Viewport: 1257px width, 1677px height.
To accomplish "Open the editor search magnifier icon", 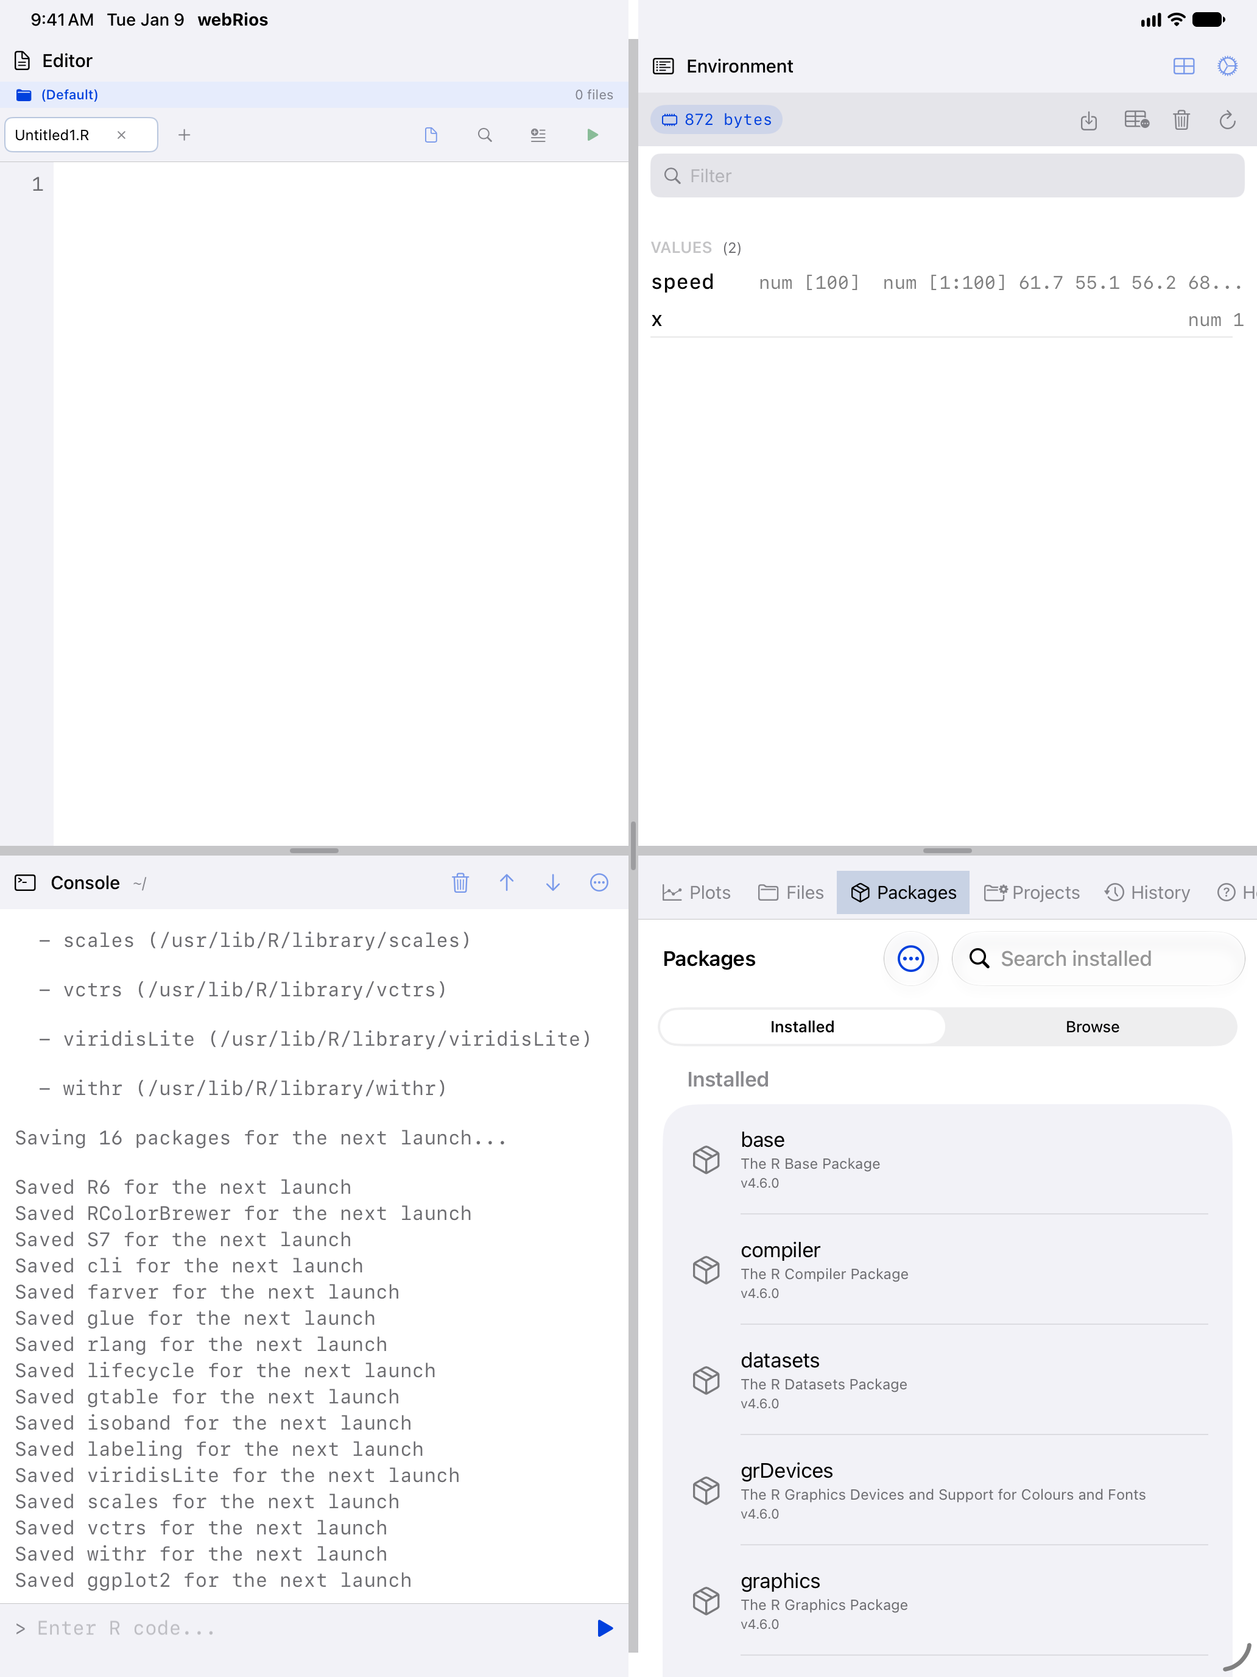I will 485,135.
